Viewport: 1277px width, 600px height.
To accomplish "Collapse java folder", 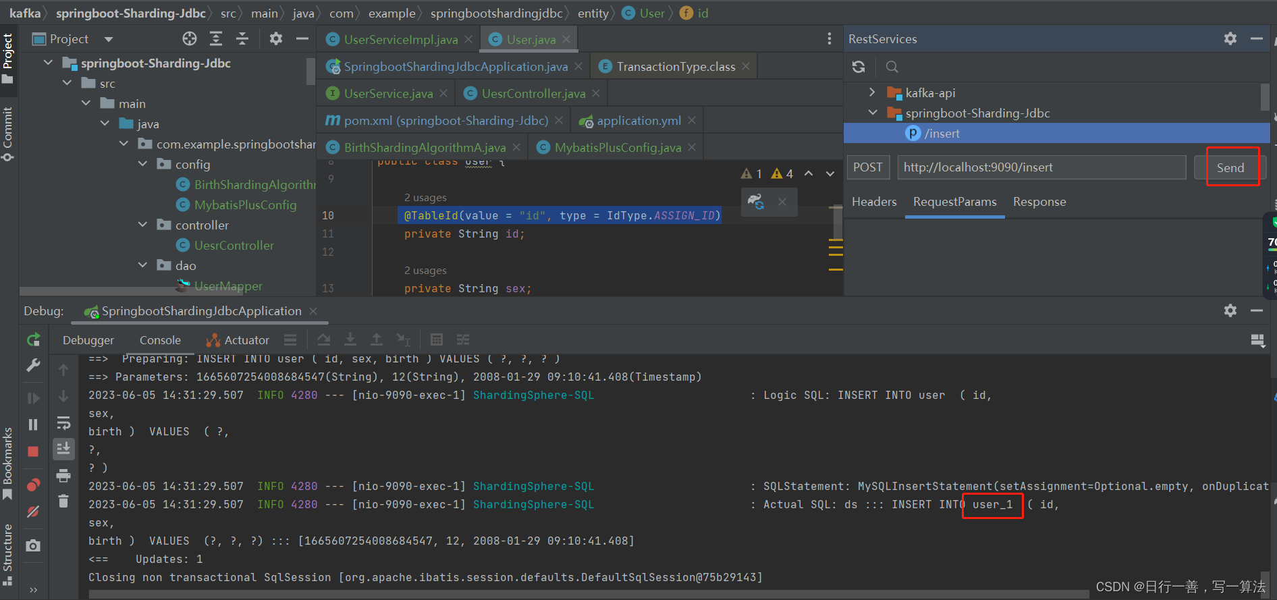I will [x=105, y=124].
